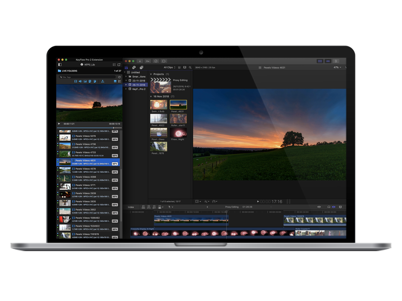Play the KeyFlow preview video
402x301 pixels.
click(59, 124)
